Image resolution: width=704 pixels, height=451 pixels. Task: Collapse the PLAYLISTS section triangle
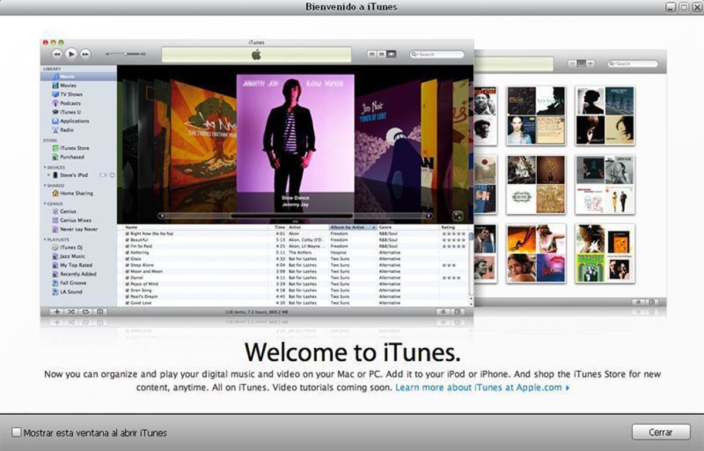[x=45, y=240]
